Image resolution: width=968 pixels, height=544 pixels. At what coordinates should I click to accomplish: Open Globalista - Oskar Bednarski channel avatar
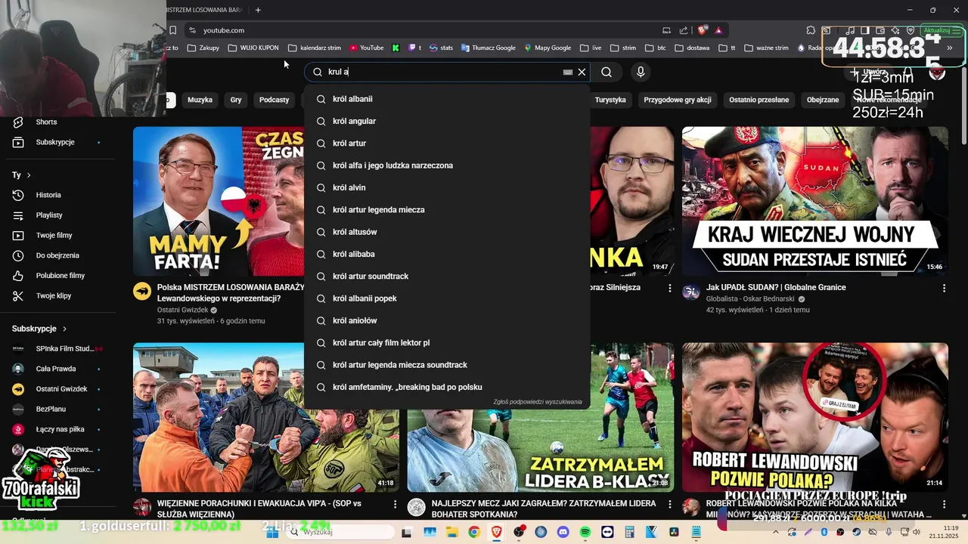tap(691, 292)
